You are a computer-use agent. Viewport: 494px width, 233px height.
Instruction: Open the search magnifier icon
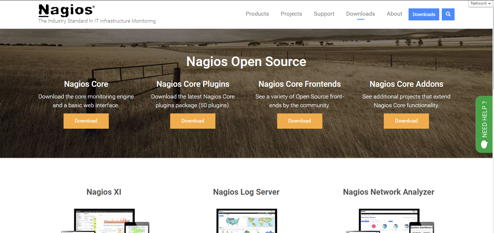pos(448,14)
